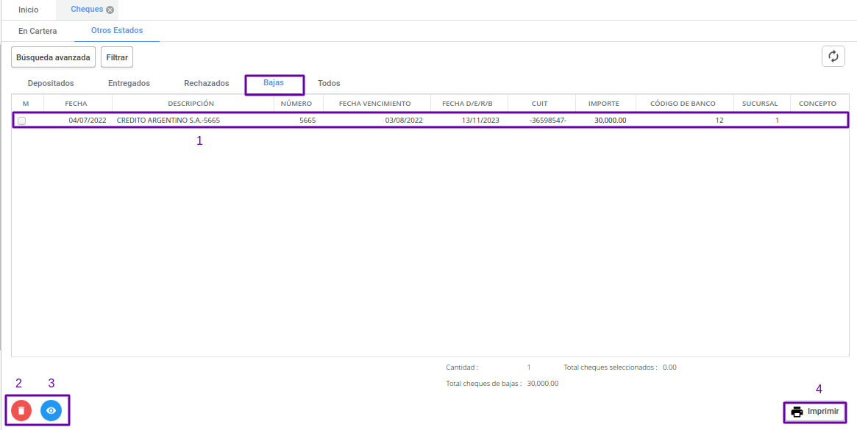Click the CONCEPTO column header
This screenshot has width=857, height=430.
click(817, 103)
